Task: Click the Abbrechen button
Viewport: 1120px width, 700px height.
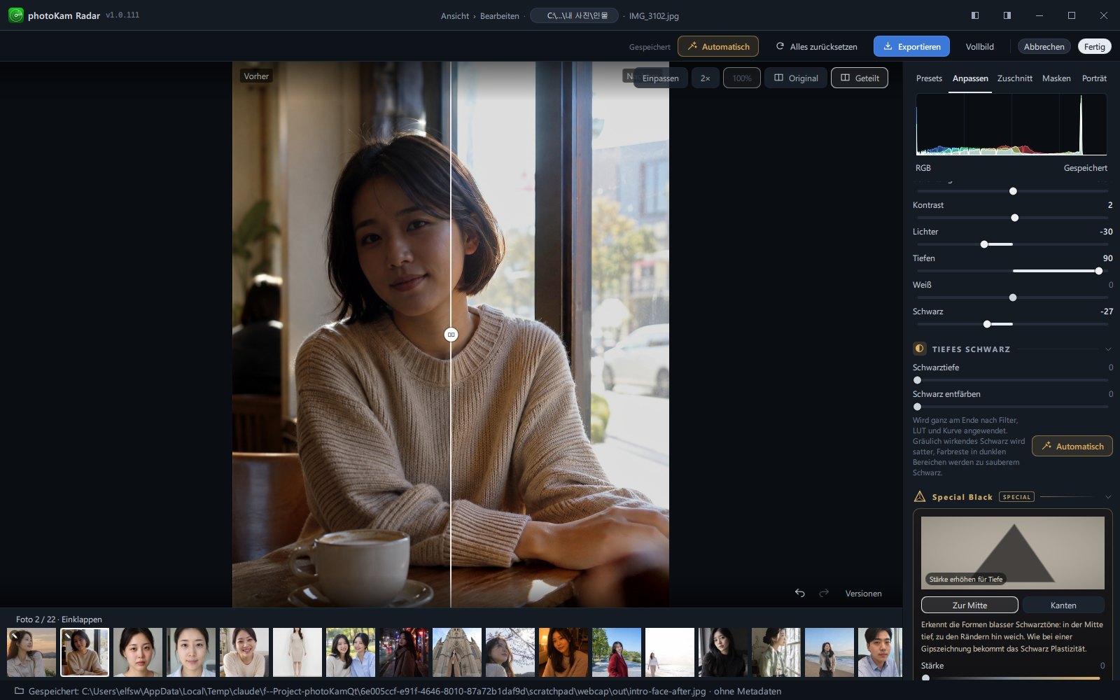Action: [1044, 46]
